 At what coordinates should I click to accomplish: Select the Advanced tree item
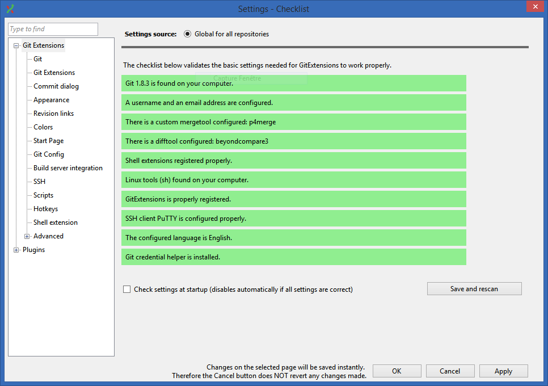pyautogui.click(x=48, y=236)
